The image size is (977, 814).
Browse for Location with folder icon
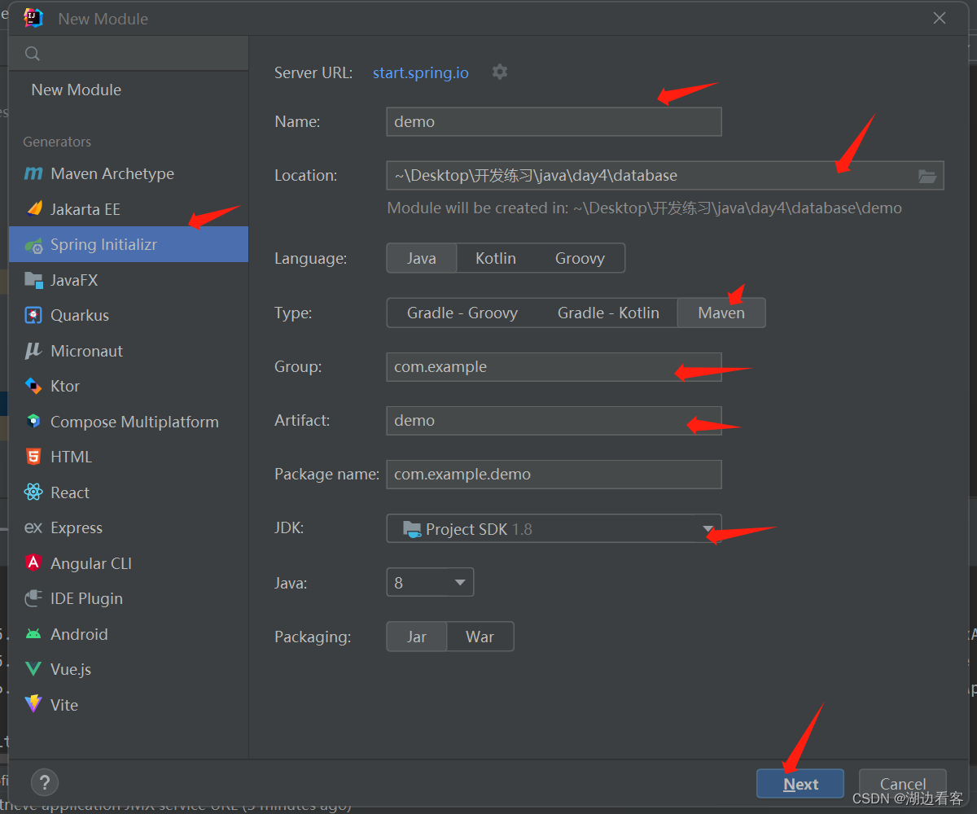(927, 176)
